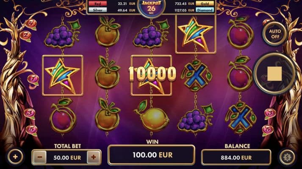Select the Red jackpot label
The width and height of the screenshot is (302, 169).
(98, 4)
